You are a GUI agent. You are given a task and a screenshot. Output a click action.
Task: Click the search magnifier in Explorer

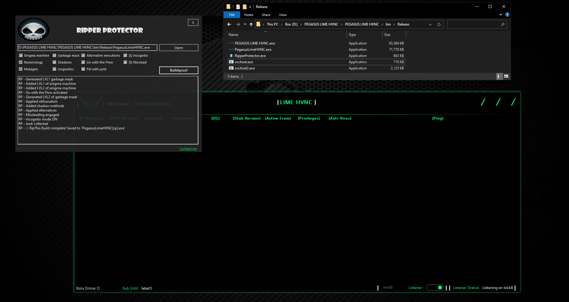point(502,24)
